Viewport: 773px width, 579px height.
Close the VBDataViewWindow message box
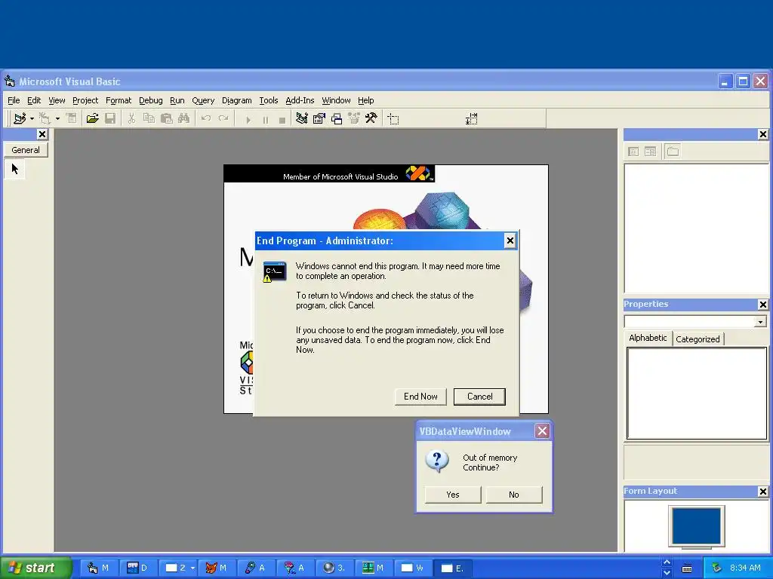(542, 431)
